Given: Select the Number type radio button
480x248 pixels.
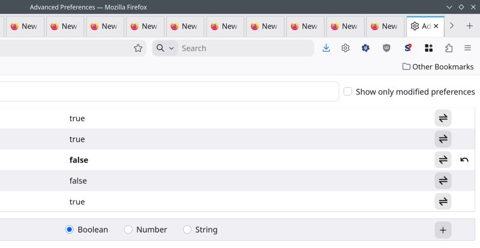Looking at the screenshot, I should coord(128,229).
